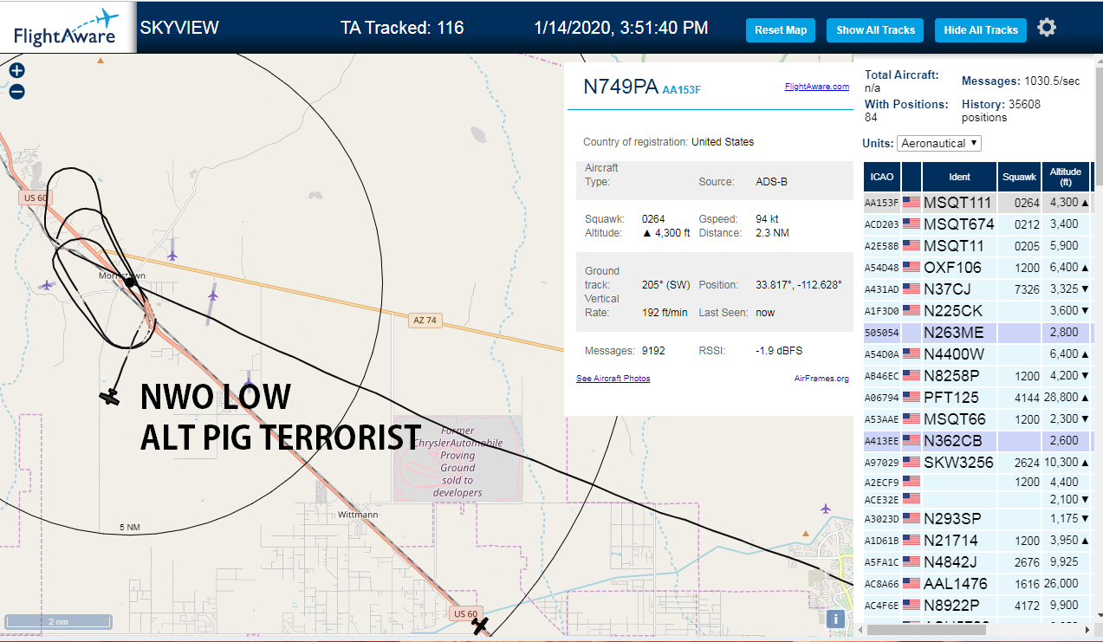Click the AA153F hex code link

681,89
